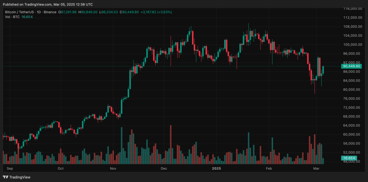
Task: Click the TradingView wordmark at the bottom
Action: click(20, 177)
